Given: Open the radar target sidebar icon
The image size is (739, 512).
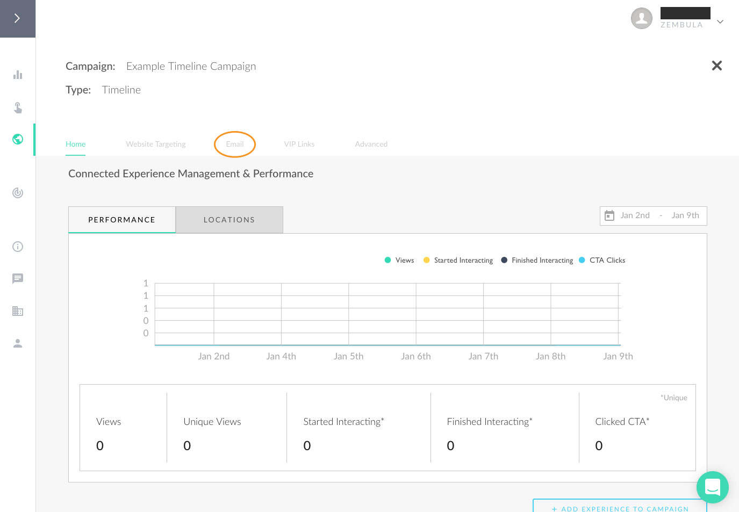Looking at the screenshot, I should pos(18,193).
